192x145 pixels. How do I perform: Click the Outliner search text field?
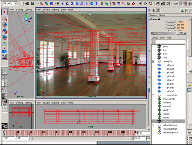coord(171,42)
